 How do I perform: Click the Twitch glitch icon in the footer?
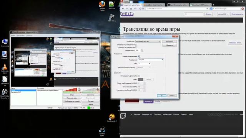pos(123,116)
